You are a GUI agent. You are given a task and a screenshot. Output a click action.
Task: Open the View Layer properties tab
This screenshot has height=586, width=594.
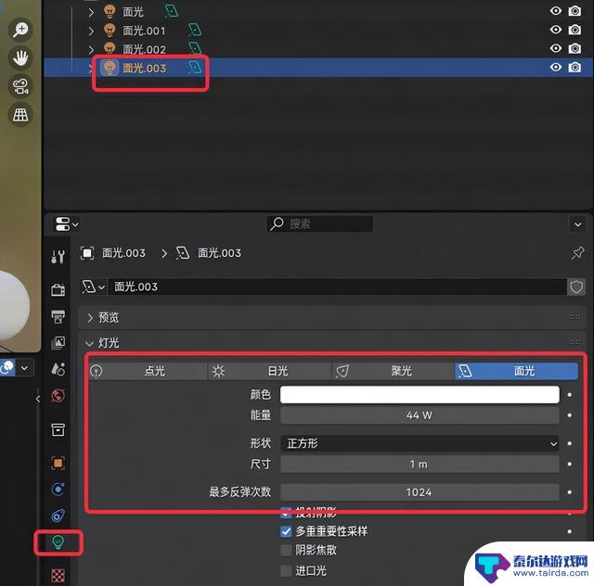pos(58,342)
